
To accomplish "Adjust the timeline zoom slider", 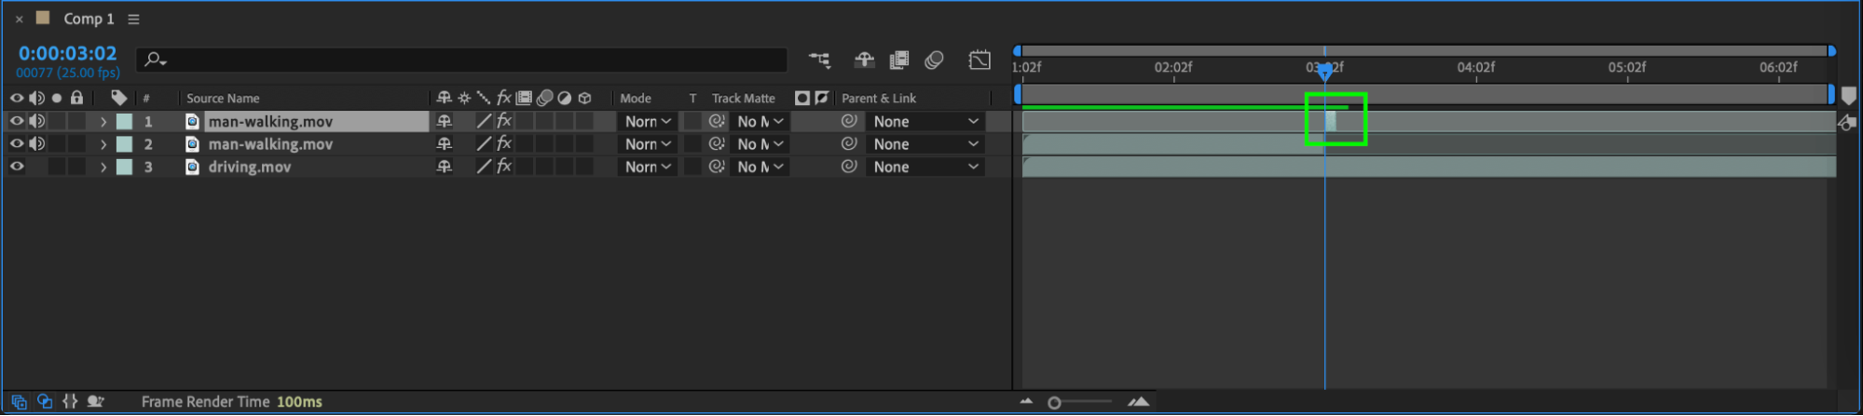I will tap(1055, 403).
